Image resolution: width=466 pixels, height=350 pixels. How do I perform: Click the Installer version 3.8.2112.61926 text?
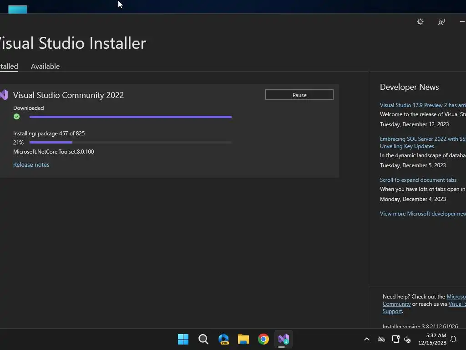click(420, 326)
